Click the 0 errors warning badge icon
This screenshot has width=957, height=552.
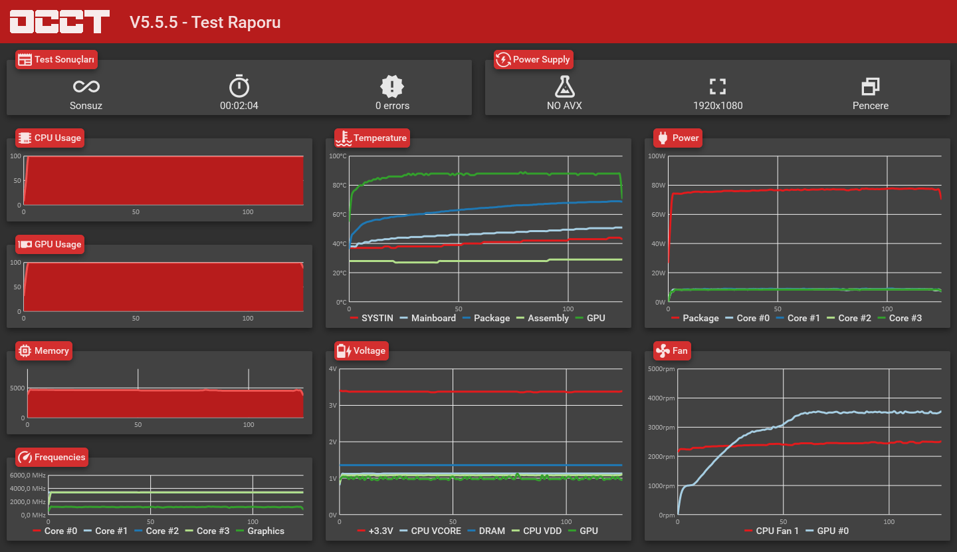pos(392,86)
